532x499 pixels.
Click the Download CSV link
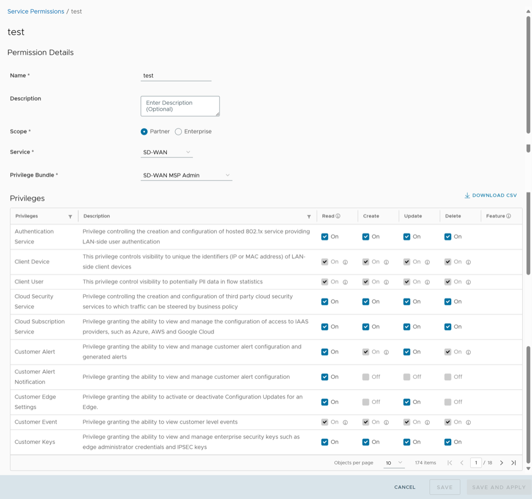click(x=490, y=195)
